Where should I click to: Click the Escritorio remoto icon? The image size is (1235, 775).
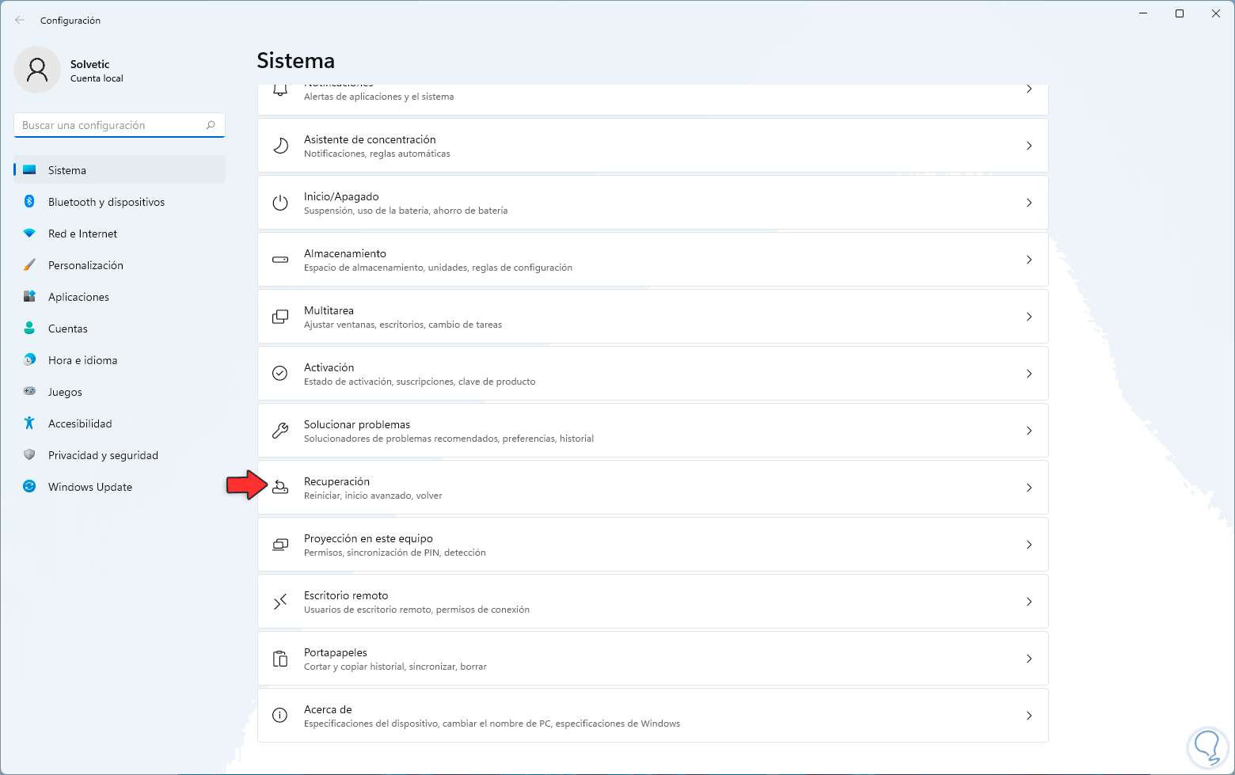tap(280, 602)
